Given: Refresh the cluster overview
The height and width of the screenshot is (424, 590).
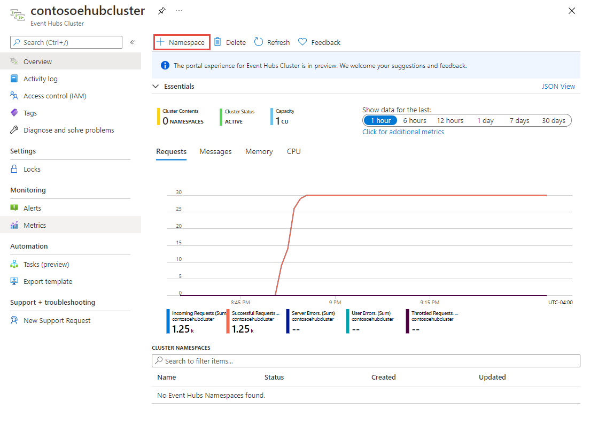Looking at the screenshot, I should point(272,42).
